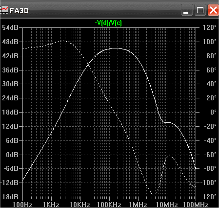The height and width of the screenshot is (208, 219).
Task: Click the 20° phase axis label
Action: [211, 98]
